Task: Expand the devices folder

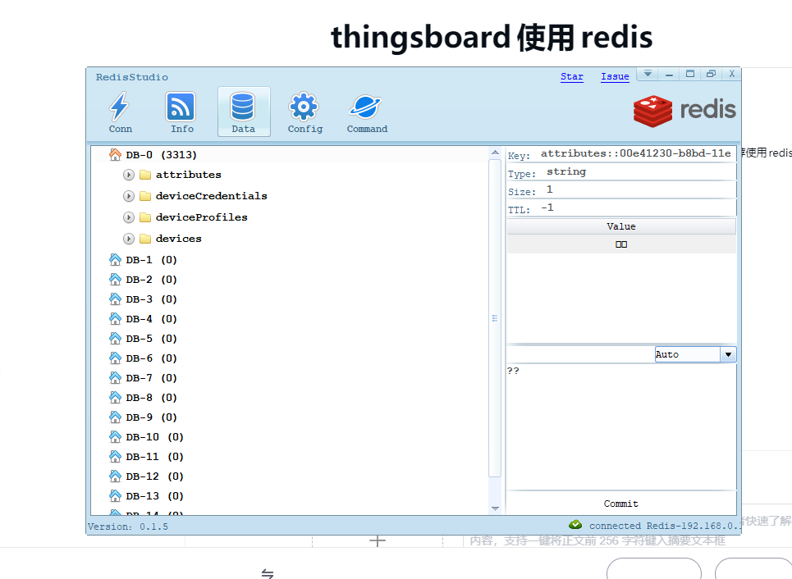Action: 129,238
